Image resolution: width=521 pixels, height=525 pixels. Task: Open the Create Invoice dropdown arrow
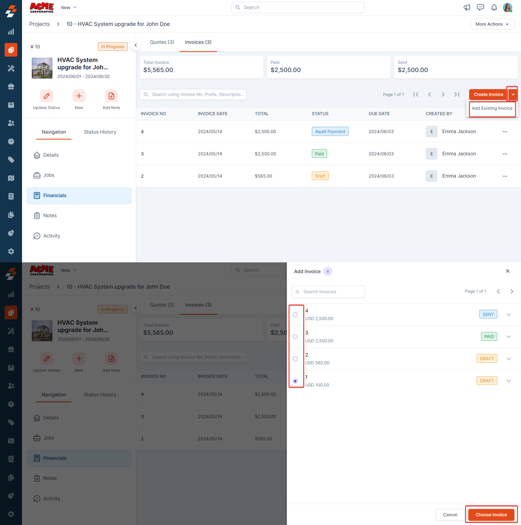click(x=513, y=94)
